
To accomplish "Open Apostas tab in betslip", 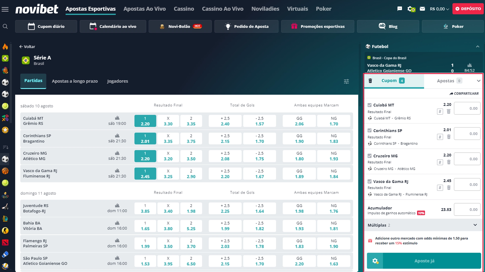I will click(449, 81).
